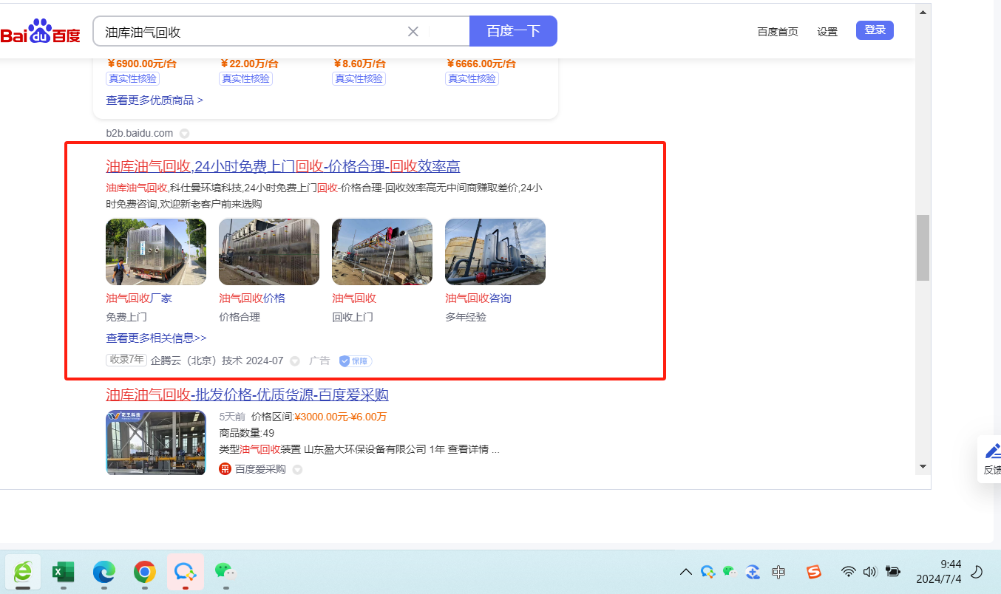Go to 百度首页 in top navigation

pos(778,32)
